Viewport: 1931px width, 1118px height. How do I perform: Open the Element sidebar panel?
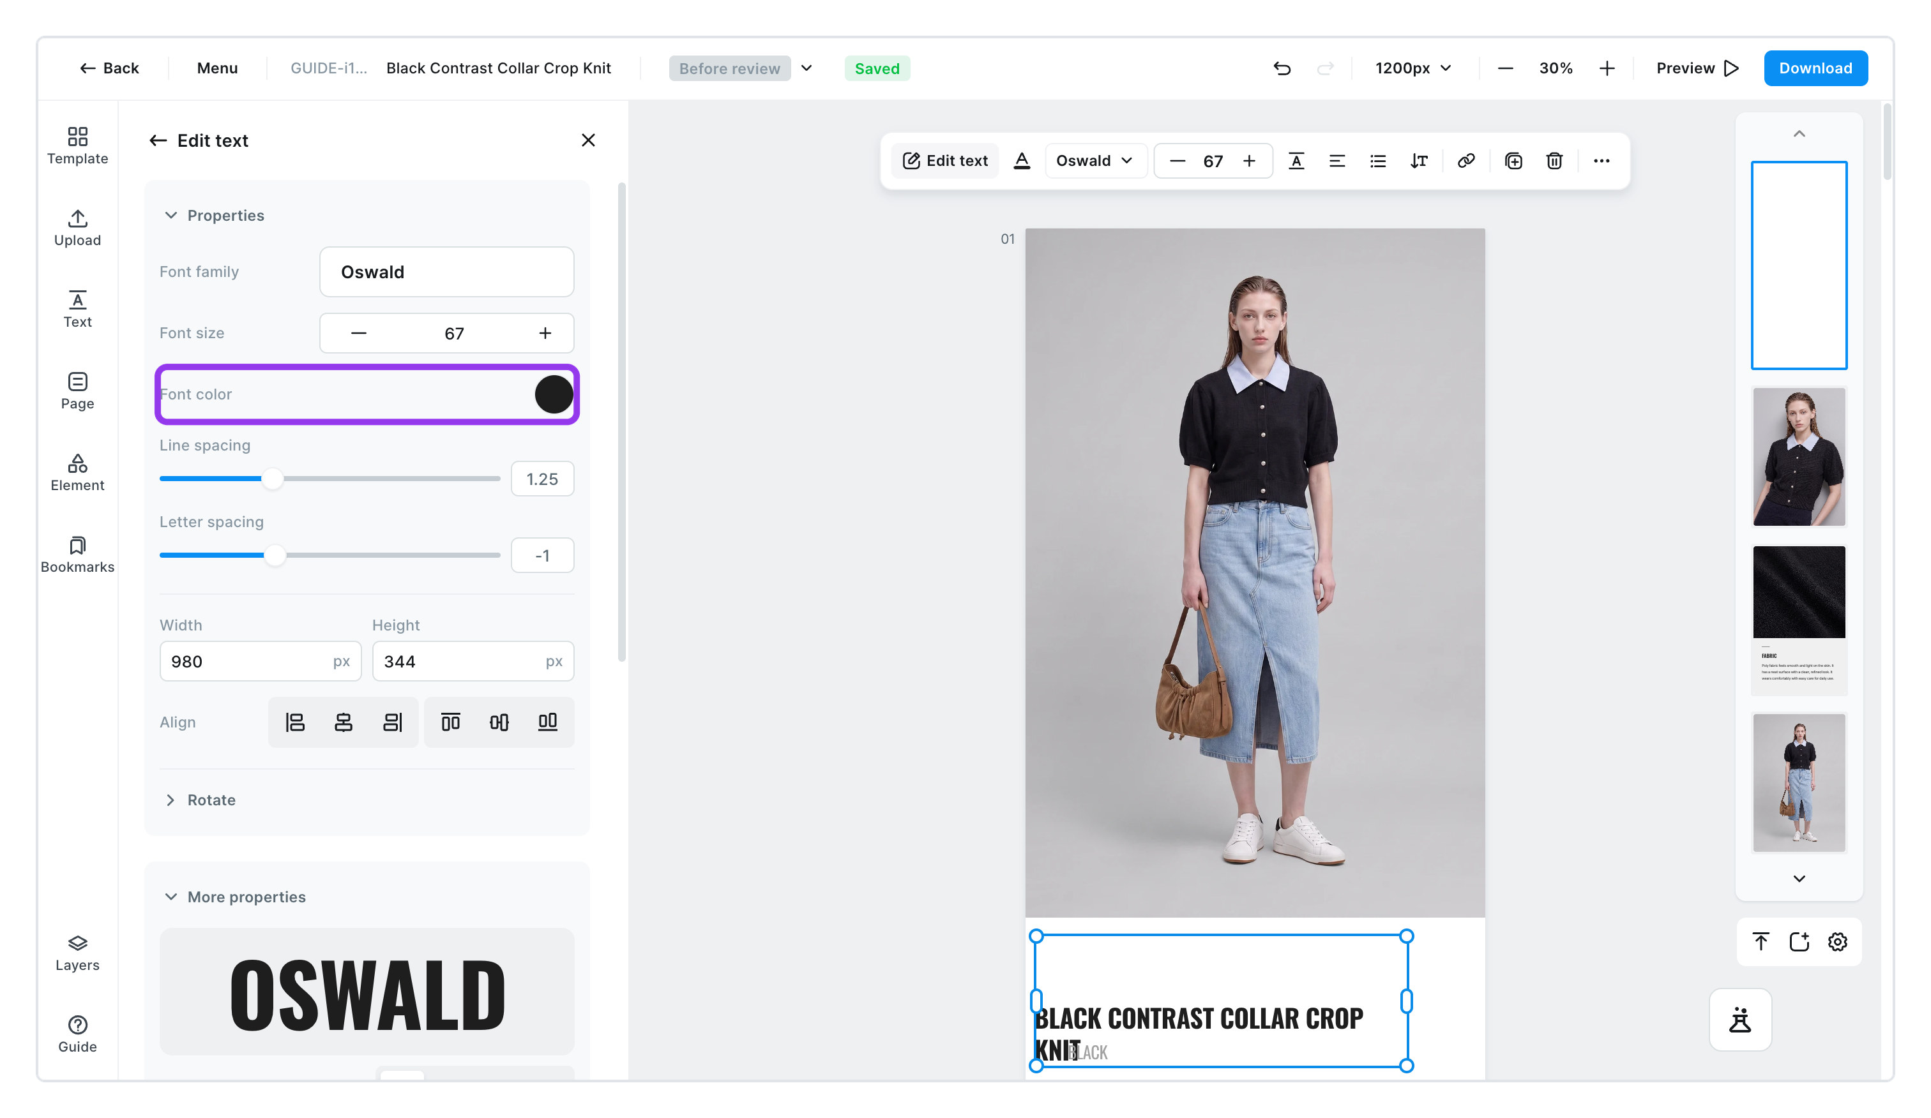click(77, 473)
